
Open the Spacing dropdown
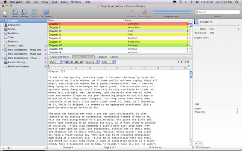[x=92, y=62]
